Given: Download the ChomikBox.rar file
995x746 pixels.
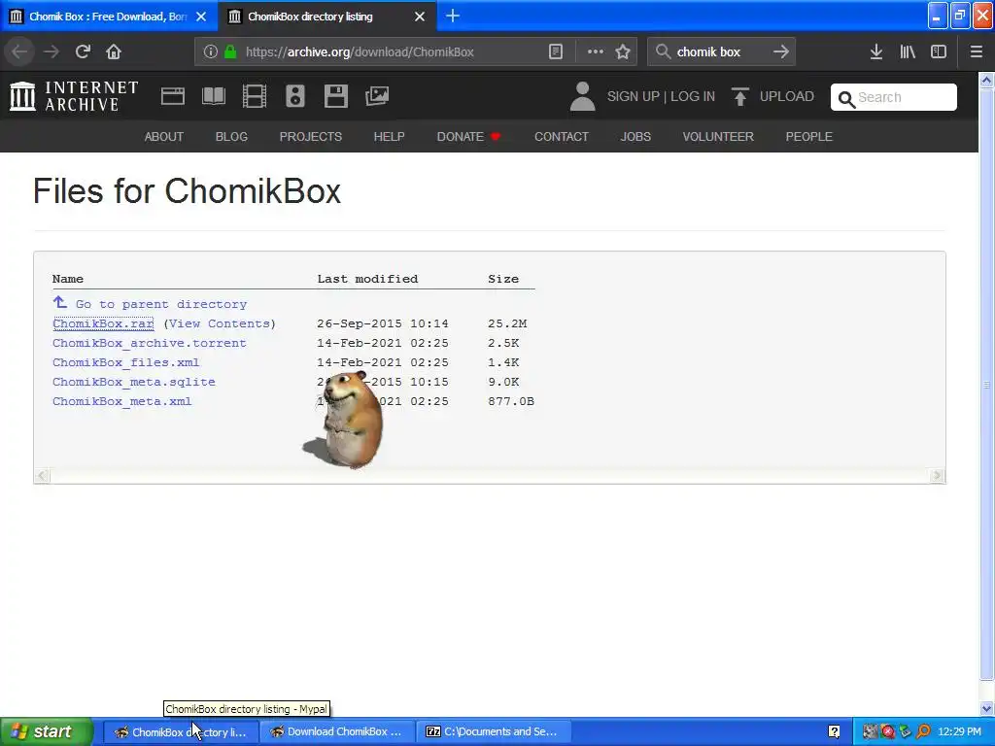Looking at the screenshot, I should [x=103, y=323].
